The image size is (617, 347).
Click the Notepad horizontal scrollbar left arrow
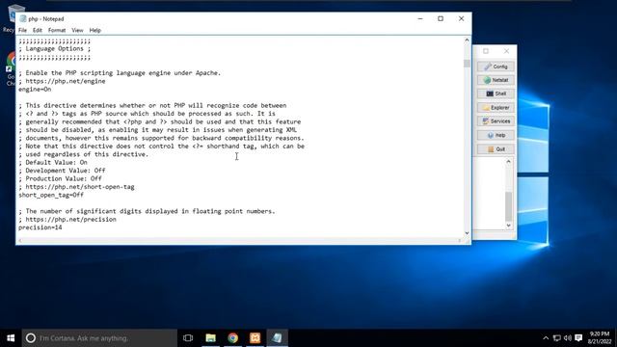pos(20,240)
